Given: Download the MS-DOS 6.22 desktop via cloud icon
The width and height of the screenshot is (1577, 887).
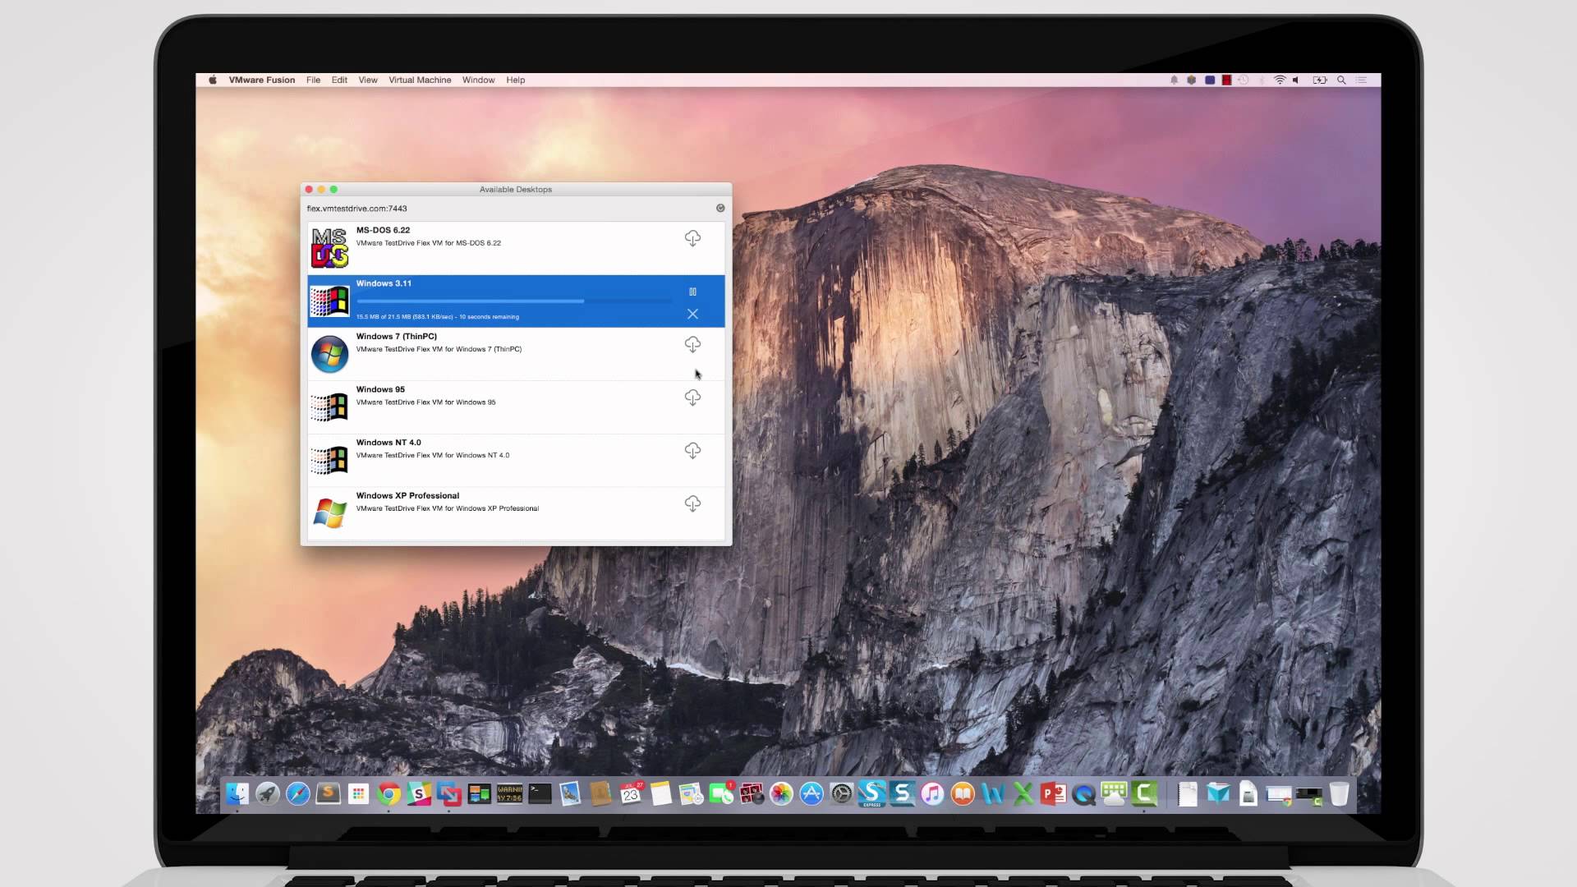Looking at the screenshot, I should point(692,238).
